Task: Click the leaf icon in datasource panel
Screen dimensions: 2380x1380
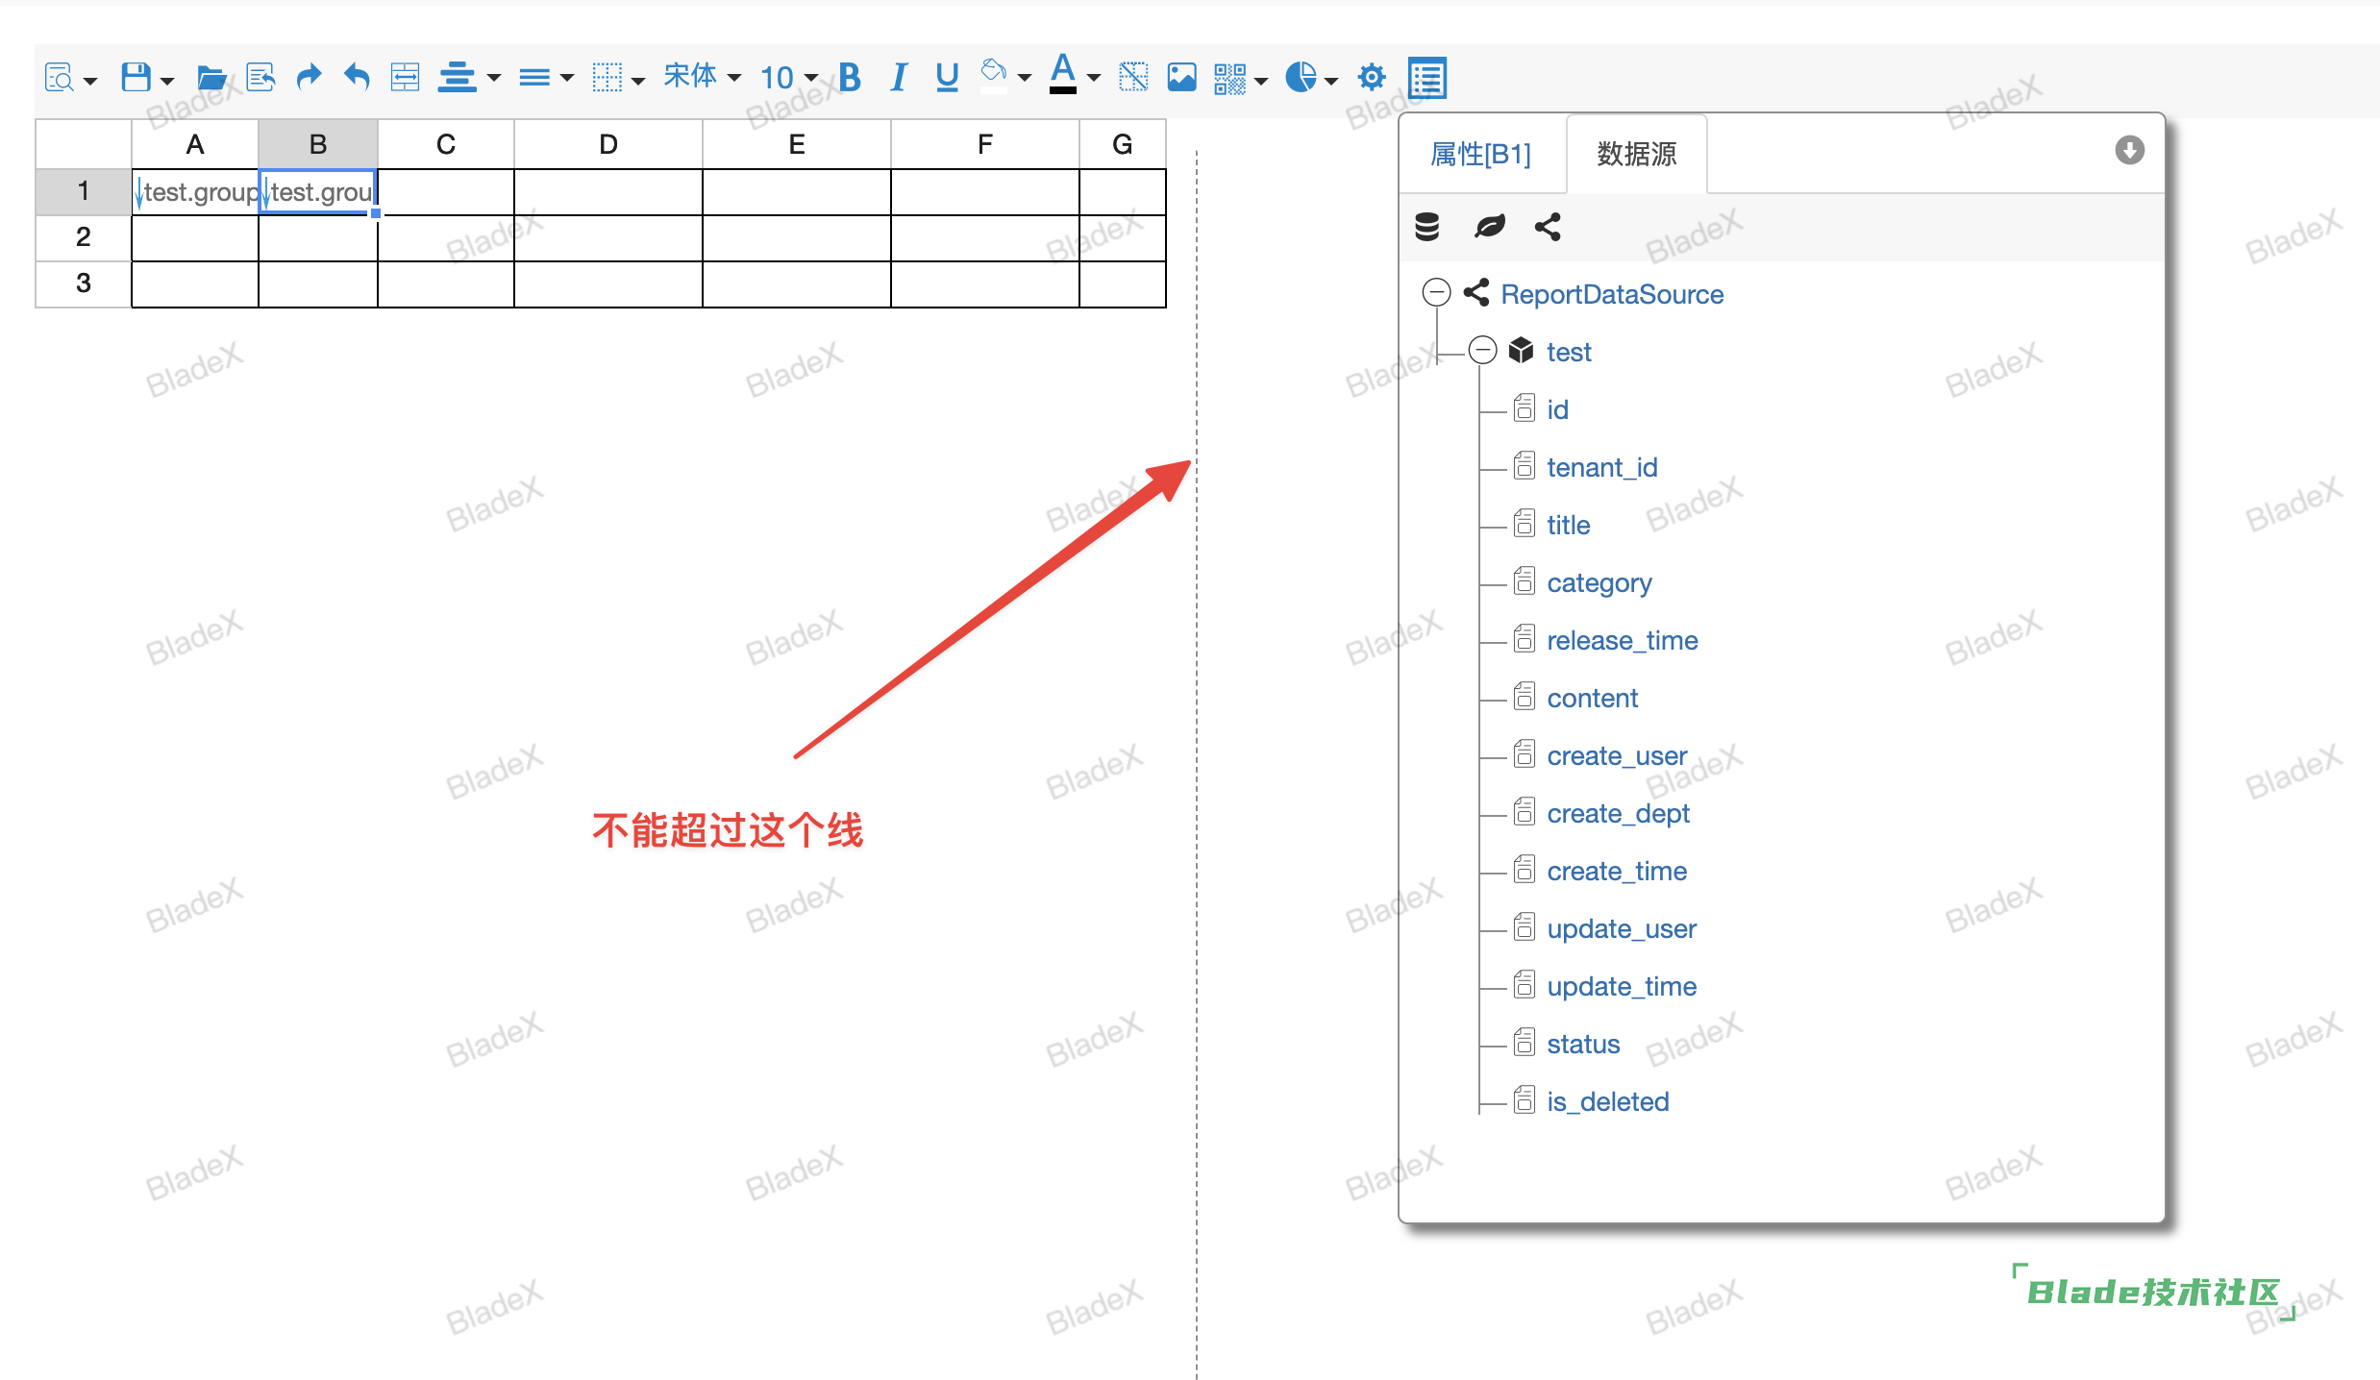Action: click(x=1489, y=227)
